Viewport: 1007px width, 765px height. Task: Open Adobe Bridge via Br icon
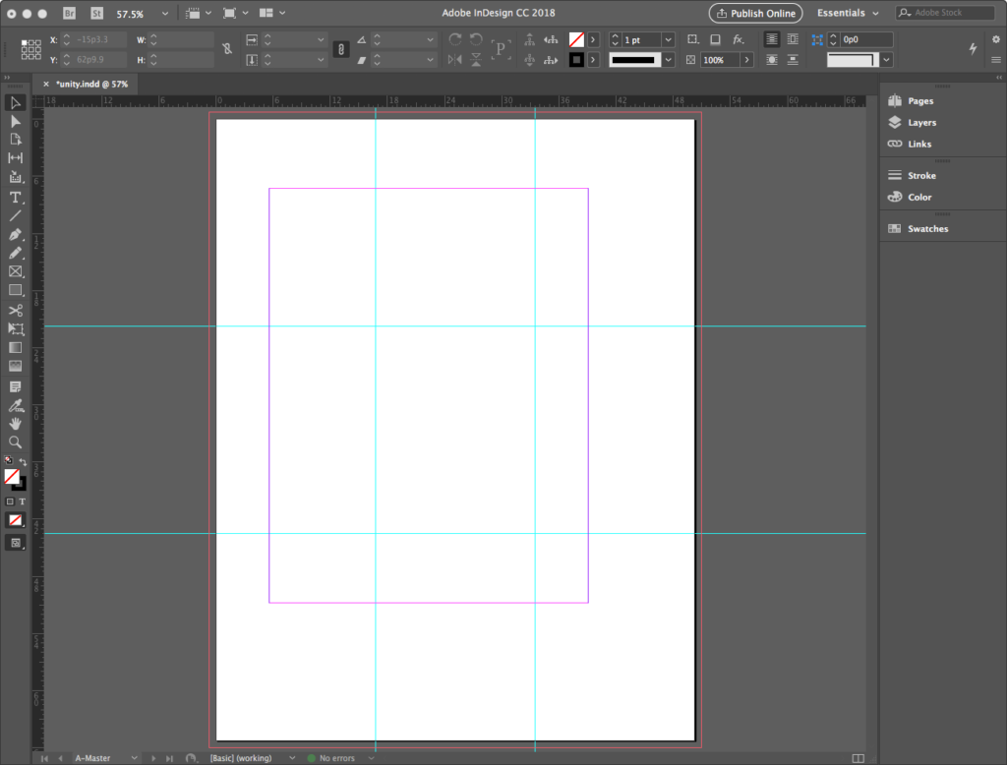click(69, 14)
